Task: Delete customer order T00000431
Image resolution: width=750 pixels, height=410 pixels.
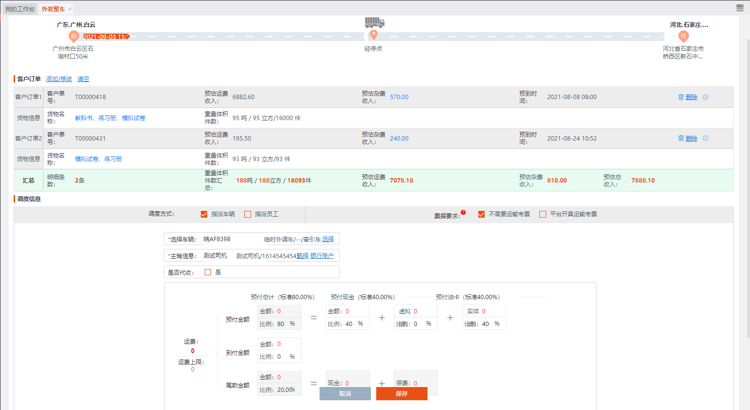Action: [688, 138]
